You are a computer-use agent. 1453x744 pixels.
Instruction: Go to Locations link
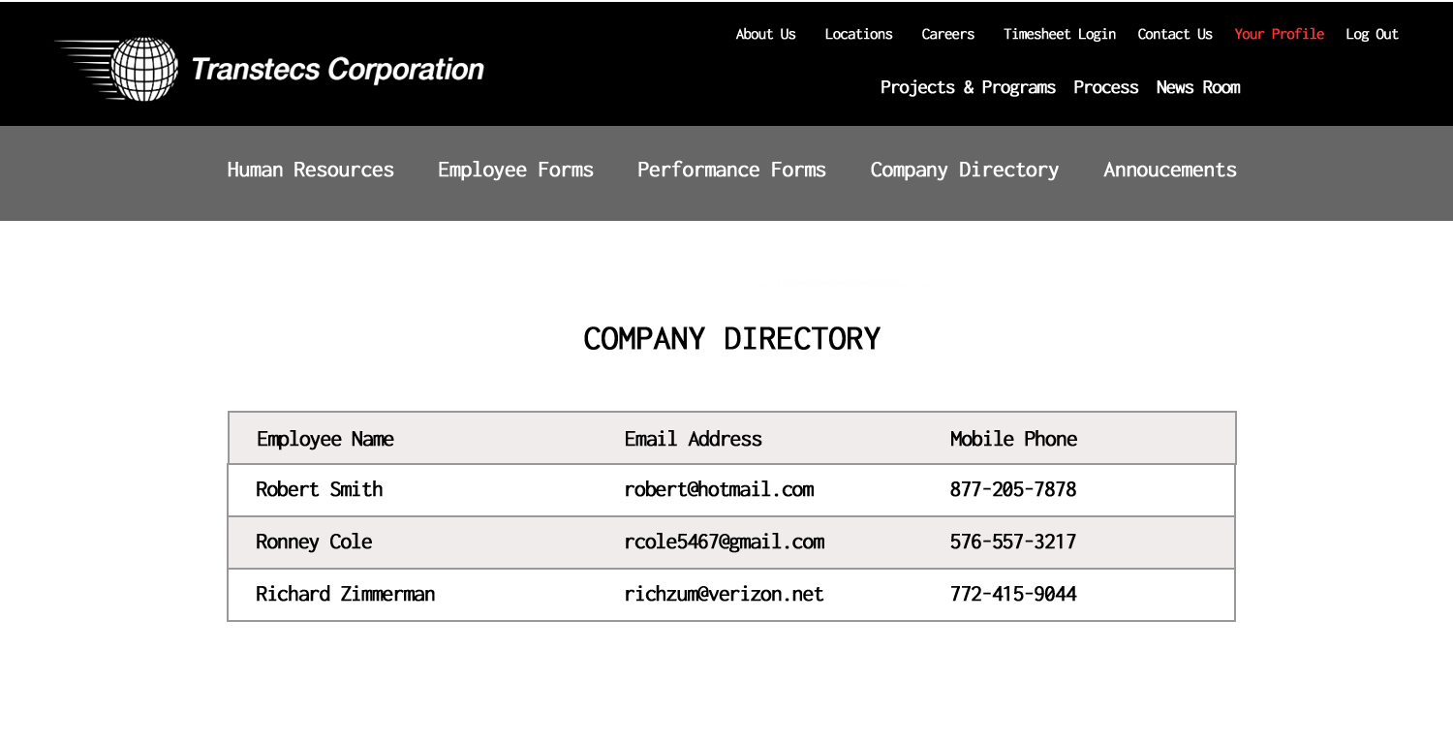click(858, 34)
